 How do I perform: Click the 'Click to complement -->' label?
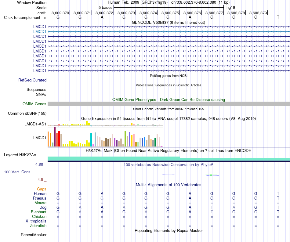click(25, 18)
